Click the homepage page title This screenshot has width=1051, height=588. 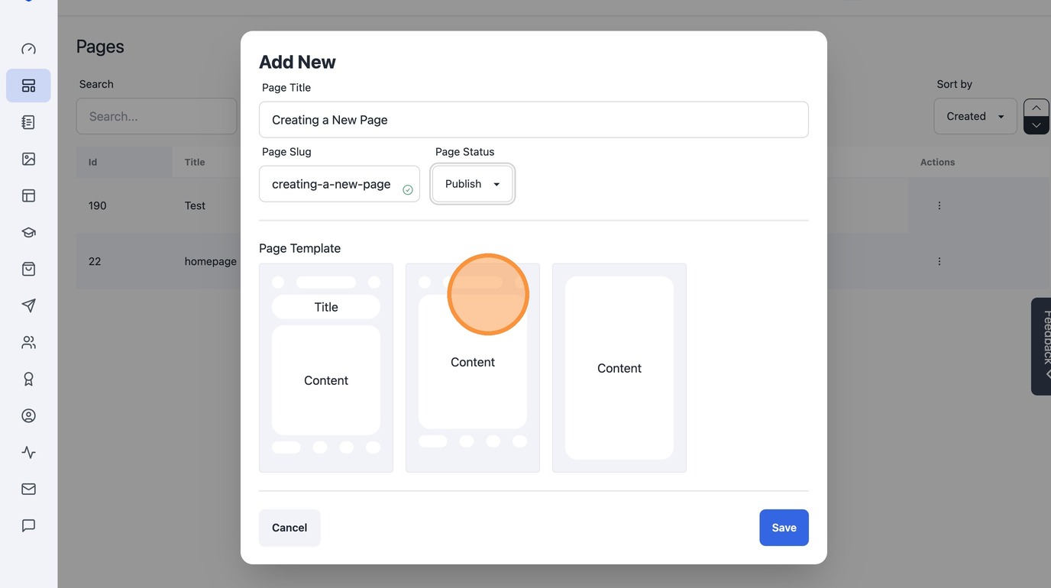tap(211, 261)
